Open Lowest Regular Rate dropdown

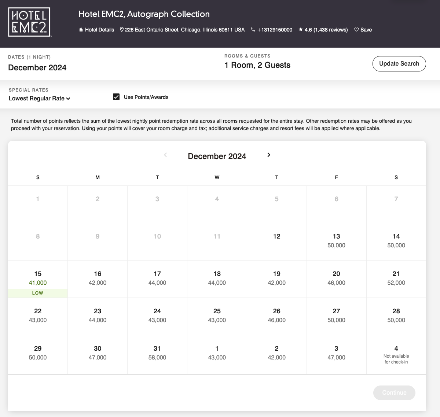click(x=40, y=98)
